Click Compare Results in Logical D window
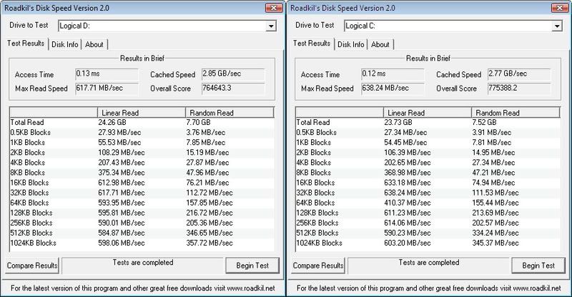 pos(32,266)
